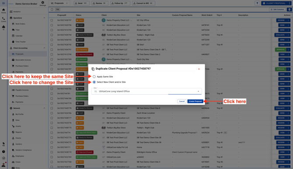Image resolution: width=293 pixels, height=169 pixels.
Task: Collapse the Client Accounting section
Action: point(44,48)
